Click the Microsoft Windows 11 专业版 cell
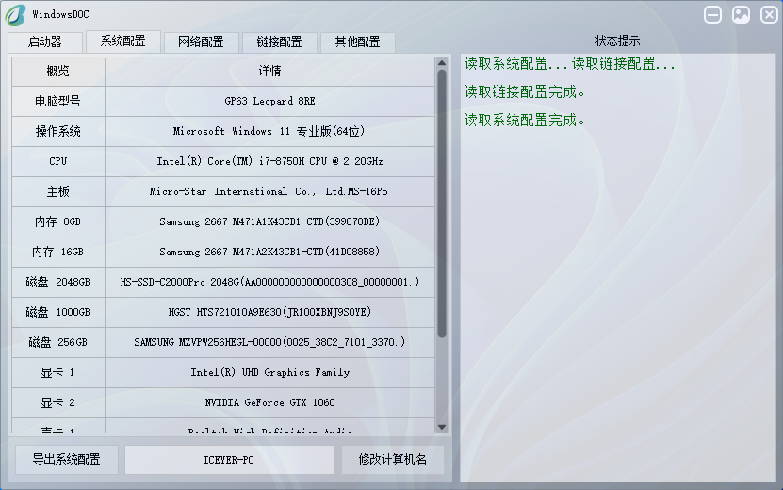This screenshot has height=490, width=783. 269,131
